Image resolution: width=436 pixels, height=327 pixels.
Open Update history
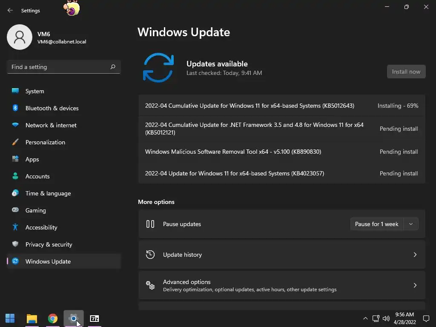(282, 255)
